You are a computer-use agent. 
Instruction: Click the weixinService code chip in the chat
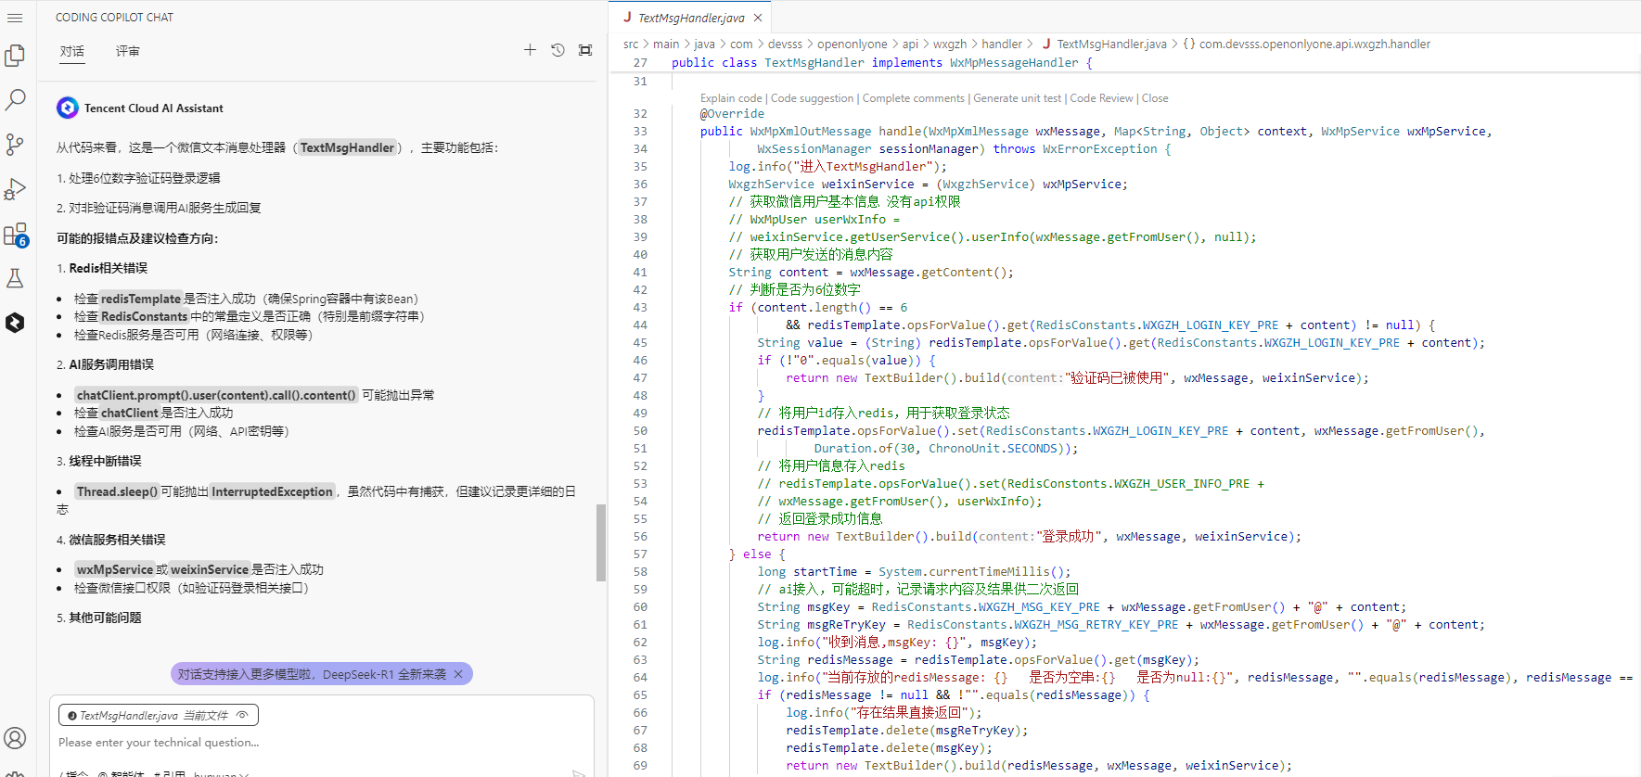pyautogui.click(x=210, y=569)
